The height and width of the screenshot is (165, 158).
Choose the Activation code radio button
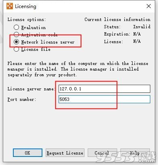tap(16, 35)
